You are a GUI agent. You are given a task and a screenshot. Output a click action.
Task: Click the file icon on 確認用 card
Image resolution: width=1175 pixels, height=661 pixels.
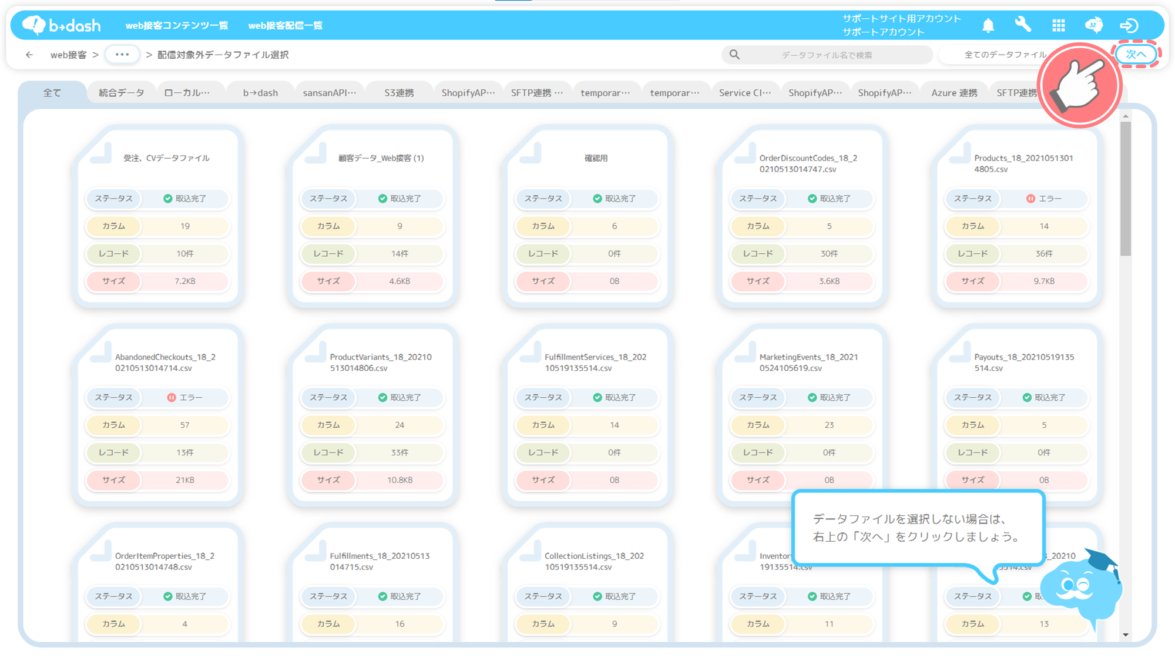[531, 153]
